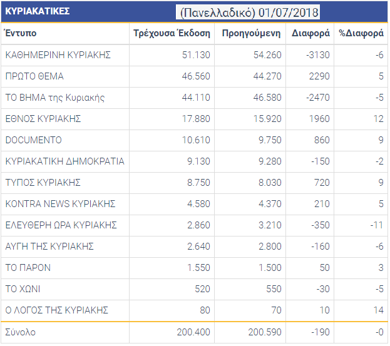The width and height of the screenshot is (390, 346).
Task: Click percent difference value 3
Action: (x=381, y=268)
